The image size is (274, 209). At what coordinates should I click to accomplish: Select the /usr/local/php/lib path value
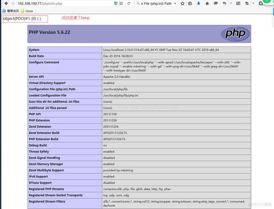(x=116, y=89)
